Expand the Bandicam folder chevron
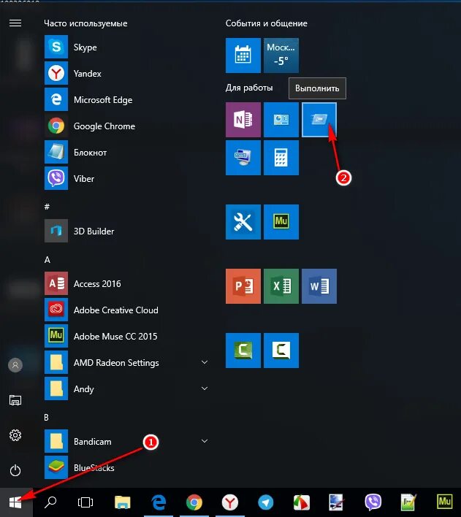Viewport: 461px width, 517px height. (205, 441)
